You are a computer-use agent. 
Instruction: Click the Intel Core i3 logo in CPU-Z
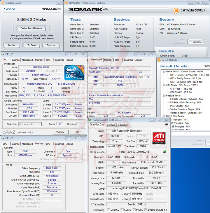click(74, 73)
